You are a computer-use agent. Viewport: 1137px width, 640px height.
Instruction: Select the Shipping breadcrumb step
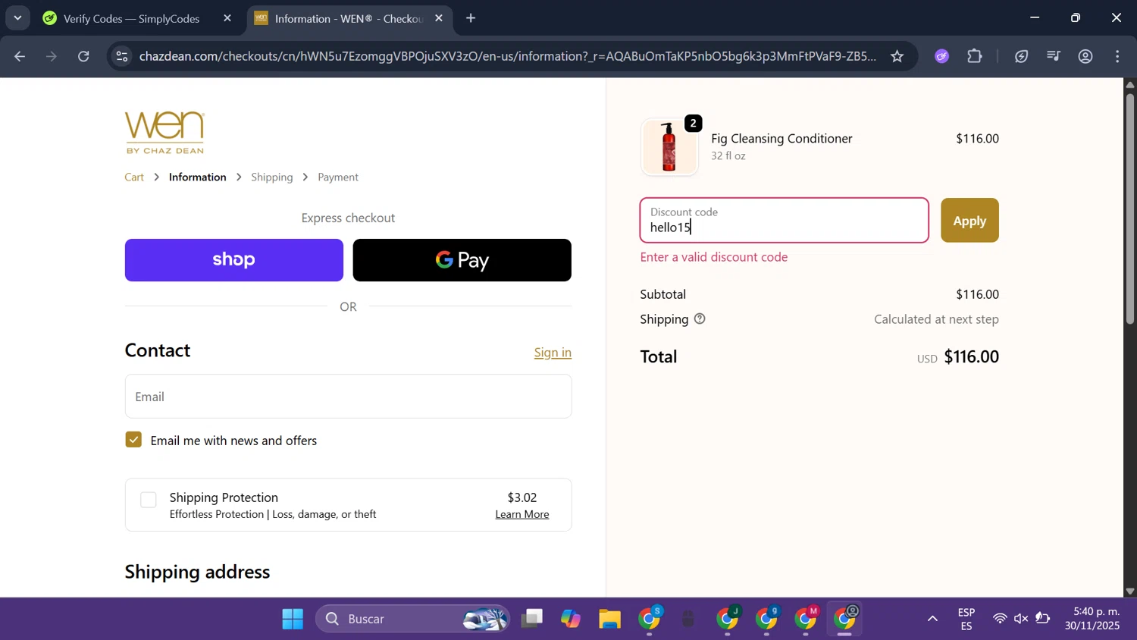click(272, 177)
